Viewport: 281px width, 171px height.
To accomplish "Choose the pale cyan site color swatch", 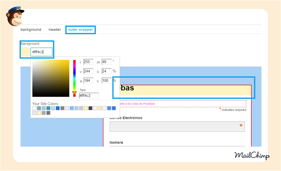I will click(x=53, y=108).
